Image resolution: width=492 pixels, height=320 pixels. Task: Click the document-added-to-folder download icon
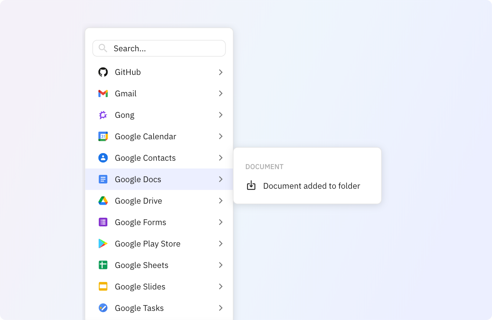(251, 185)
